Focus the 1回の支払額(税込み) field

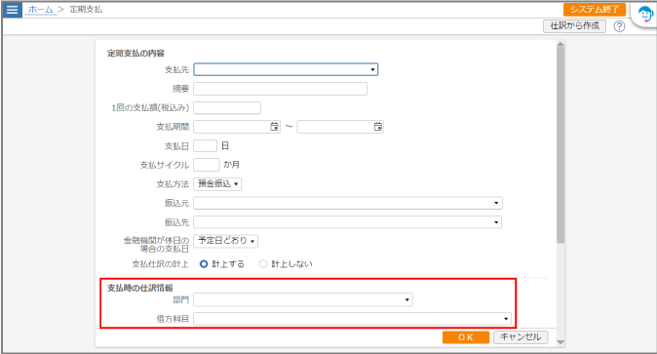click(x=227, y=108)
